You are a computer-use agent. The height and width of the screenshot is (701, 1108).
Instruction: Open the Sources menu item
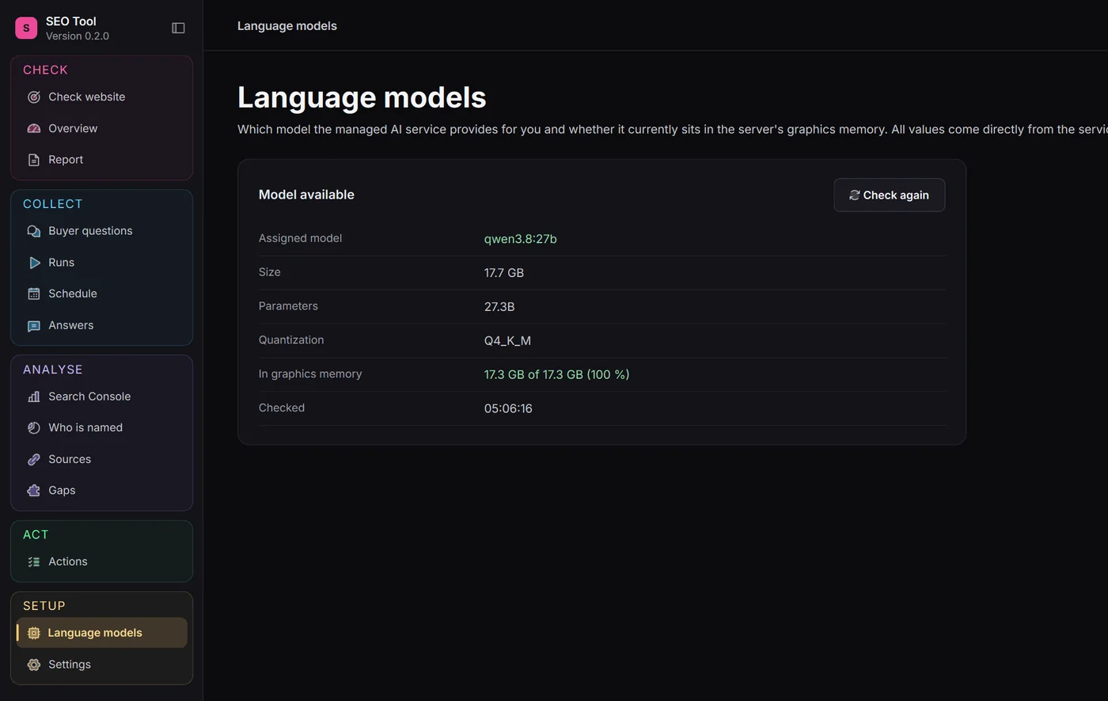click(101, 459)
